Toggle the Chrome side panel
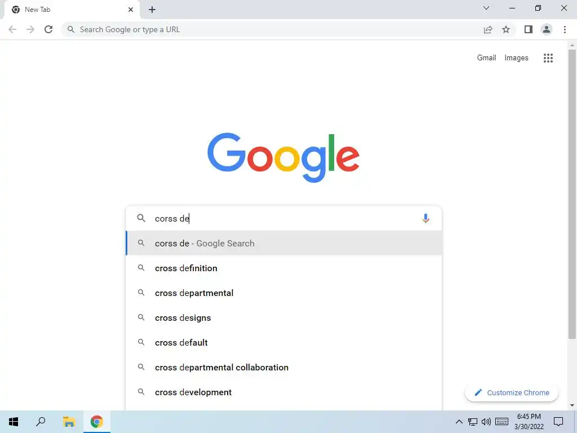The width and height of the screenshot is (577, 433). [529, 29]
